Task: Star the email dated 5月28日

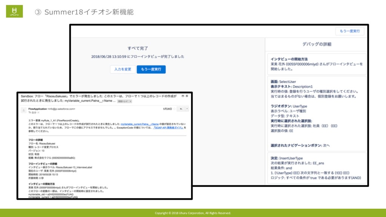Action: (x=175, y=109)
